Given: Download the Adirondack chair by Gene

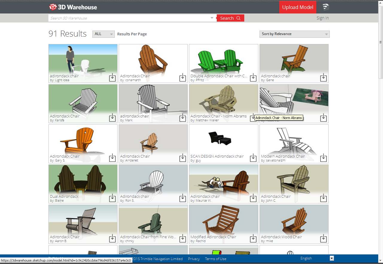Looking at the screenshot, I should (323, 78).
